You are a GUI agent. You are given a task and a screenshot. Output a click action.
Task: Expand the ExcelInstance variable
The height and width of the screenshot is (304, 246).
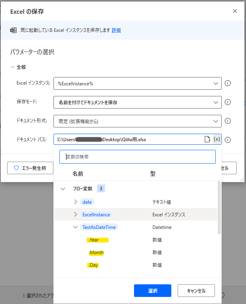(75, 214)
